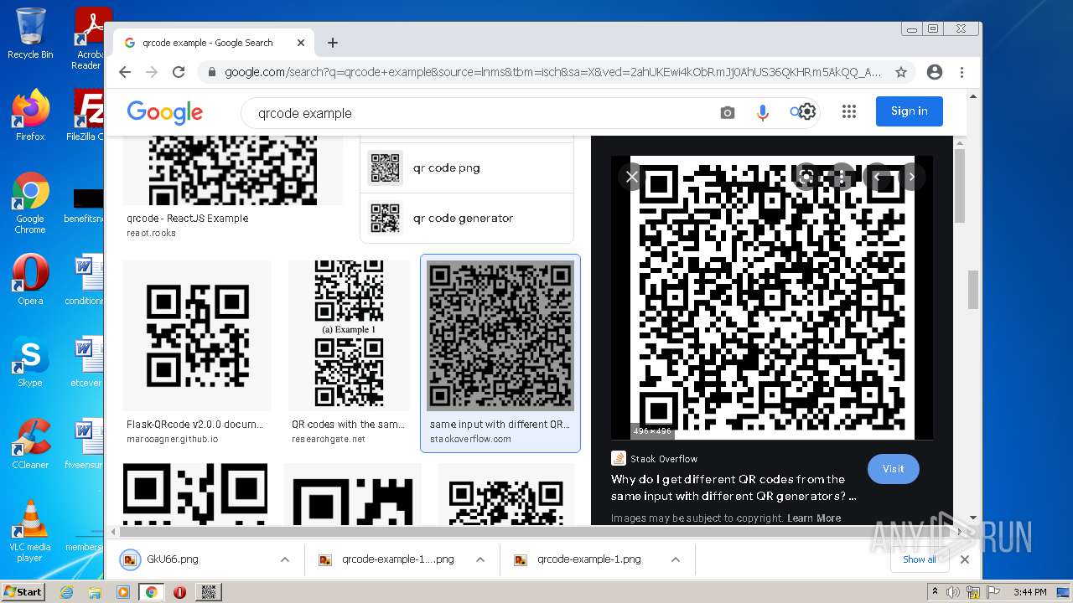Open Internet Explorer from the taskbar
Viewport: 1073px width, 603px height.
pyautogui.click(x=66, y=592)
